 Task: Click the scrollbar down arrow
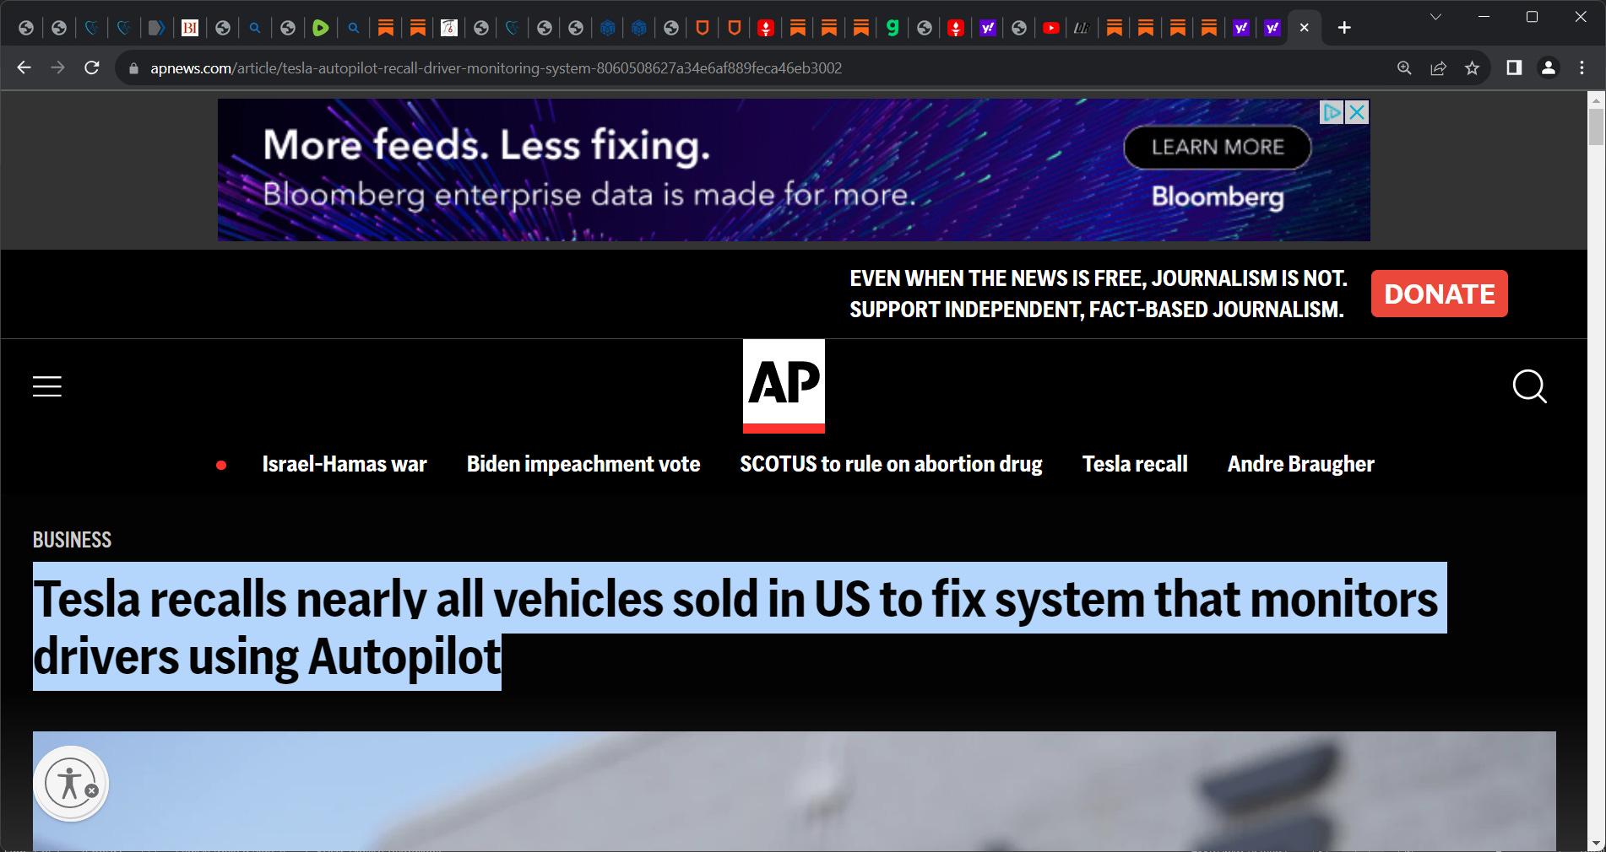1596,843
